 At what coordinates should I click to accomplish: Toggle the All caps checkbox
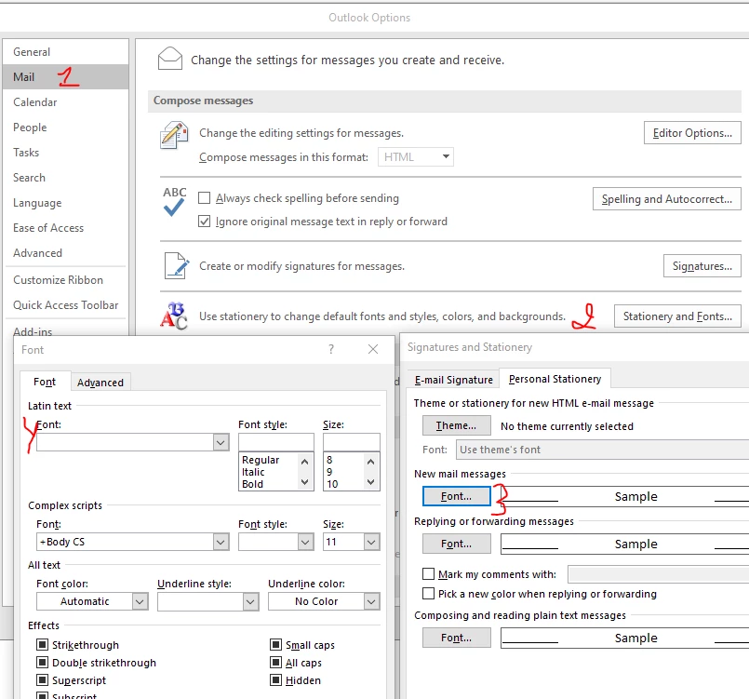point(275,662)
